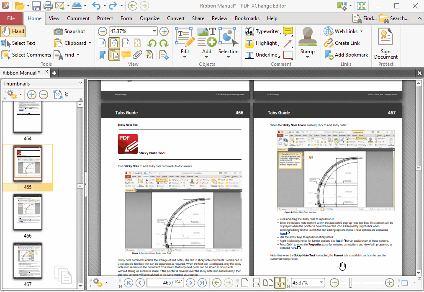
Task: Go to the previous page
Action: coord(140,283)
